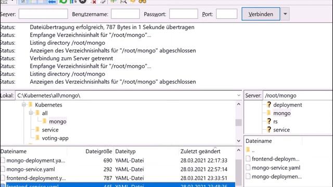Click the folder icon beside 'all'

click(37, 113)
